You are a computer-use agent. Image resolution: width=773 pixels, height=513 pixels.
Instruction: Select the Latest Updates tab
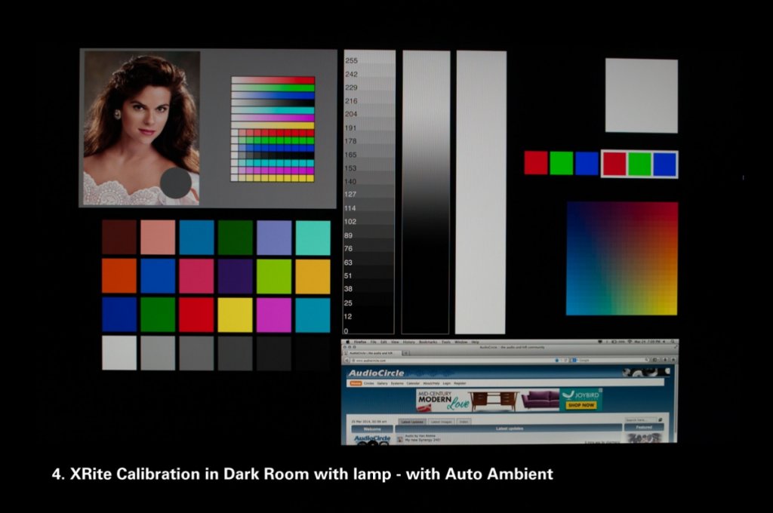point(411,422)
